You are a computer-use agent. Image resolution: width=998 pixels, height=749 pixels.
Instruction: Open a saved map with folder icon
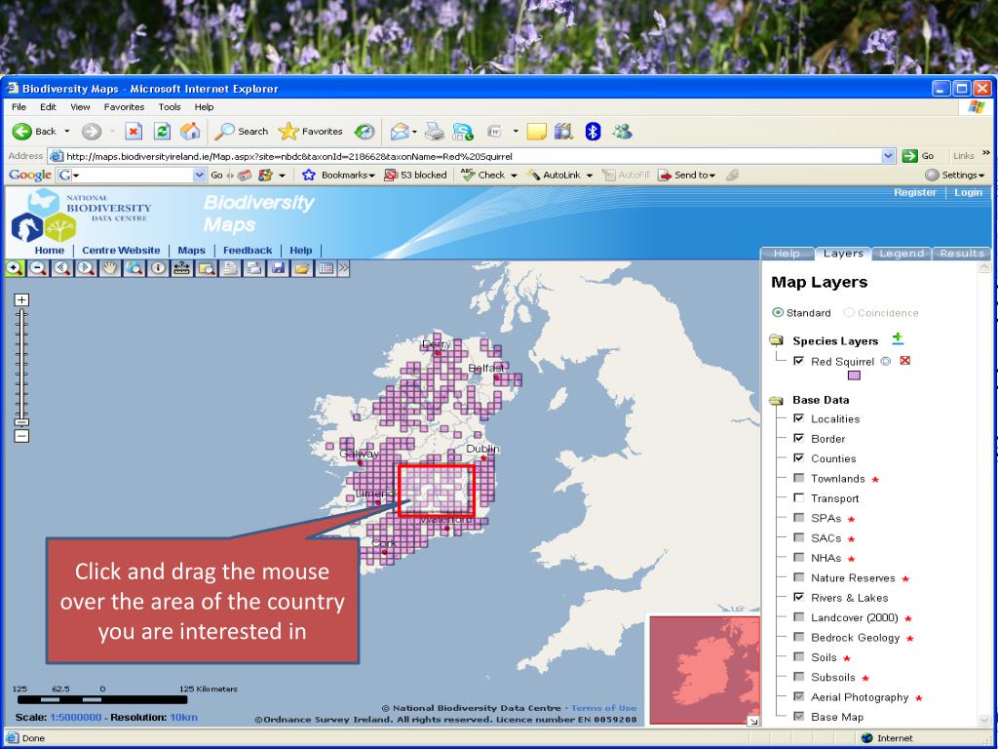(302, 268)
